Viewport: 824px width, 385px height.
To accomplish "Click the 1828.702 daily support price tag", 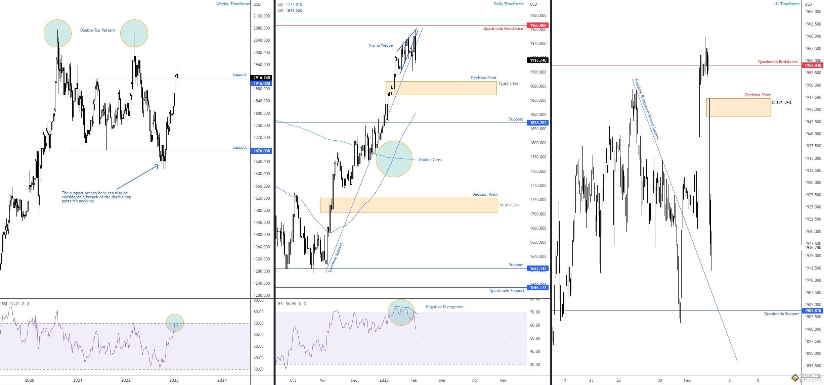I will [538, 123].
